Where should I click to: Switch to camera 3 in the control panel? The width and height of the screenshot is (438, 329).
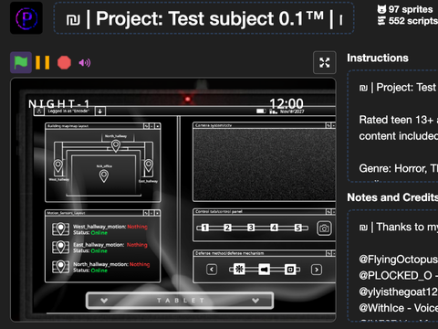pos(251,228)
